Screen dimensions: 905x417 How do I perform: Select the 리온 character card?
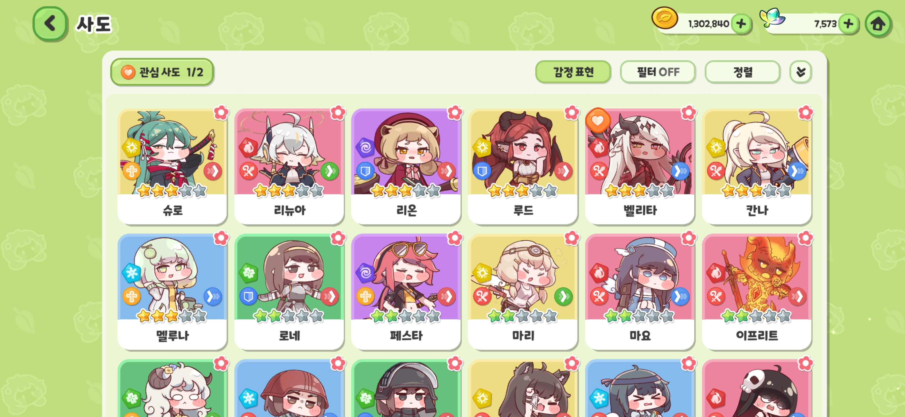pyautogui.click(x=406, y=167)
